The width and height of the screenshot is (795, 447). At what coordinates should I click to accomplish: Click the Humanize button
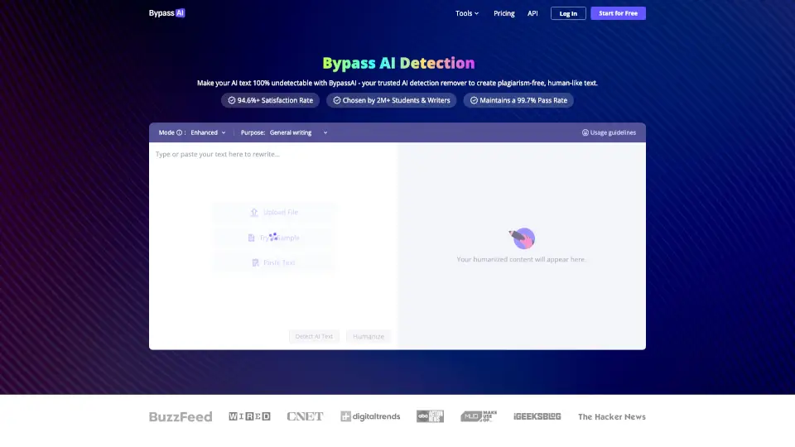pos(368,337)
